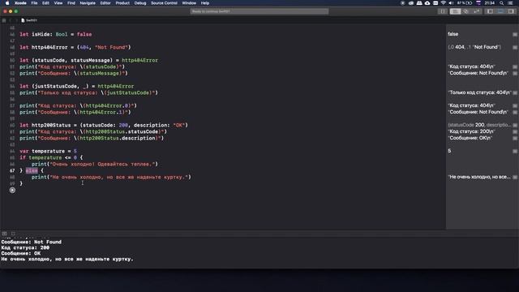Quick Look the temperature value 5 result
This screenshot has width=519, height=292.
(x=515, y=151)
